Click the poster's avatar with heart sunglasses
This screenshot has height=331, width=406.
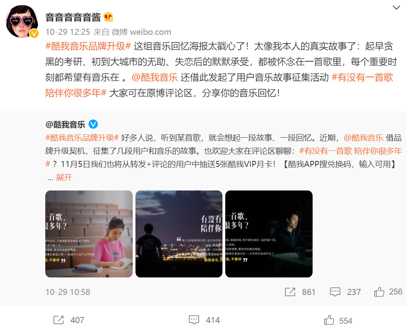pyautogui.click(x=22, y=22)
